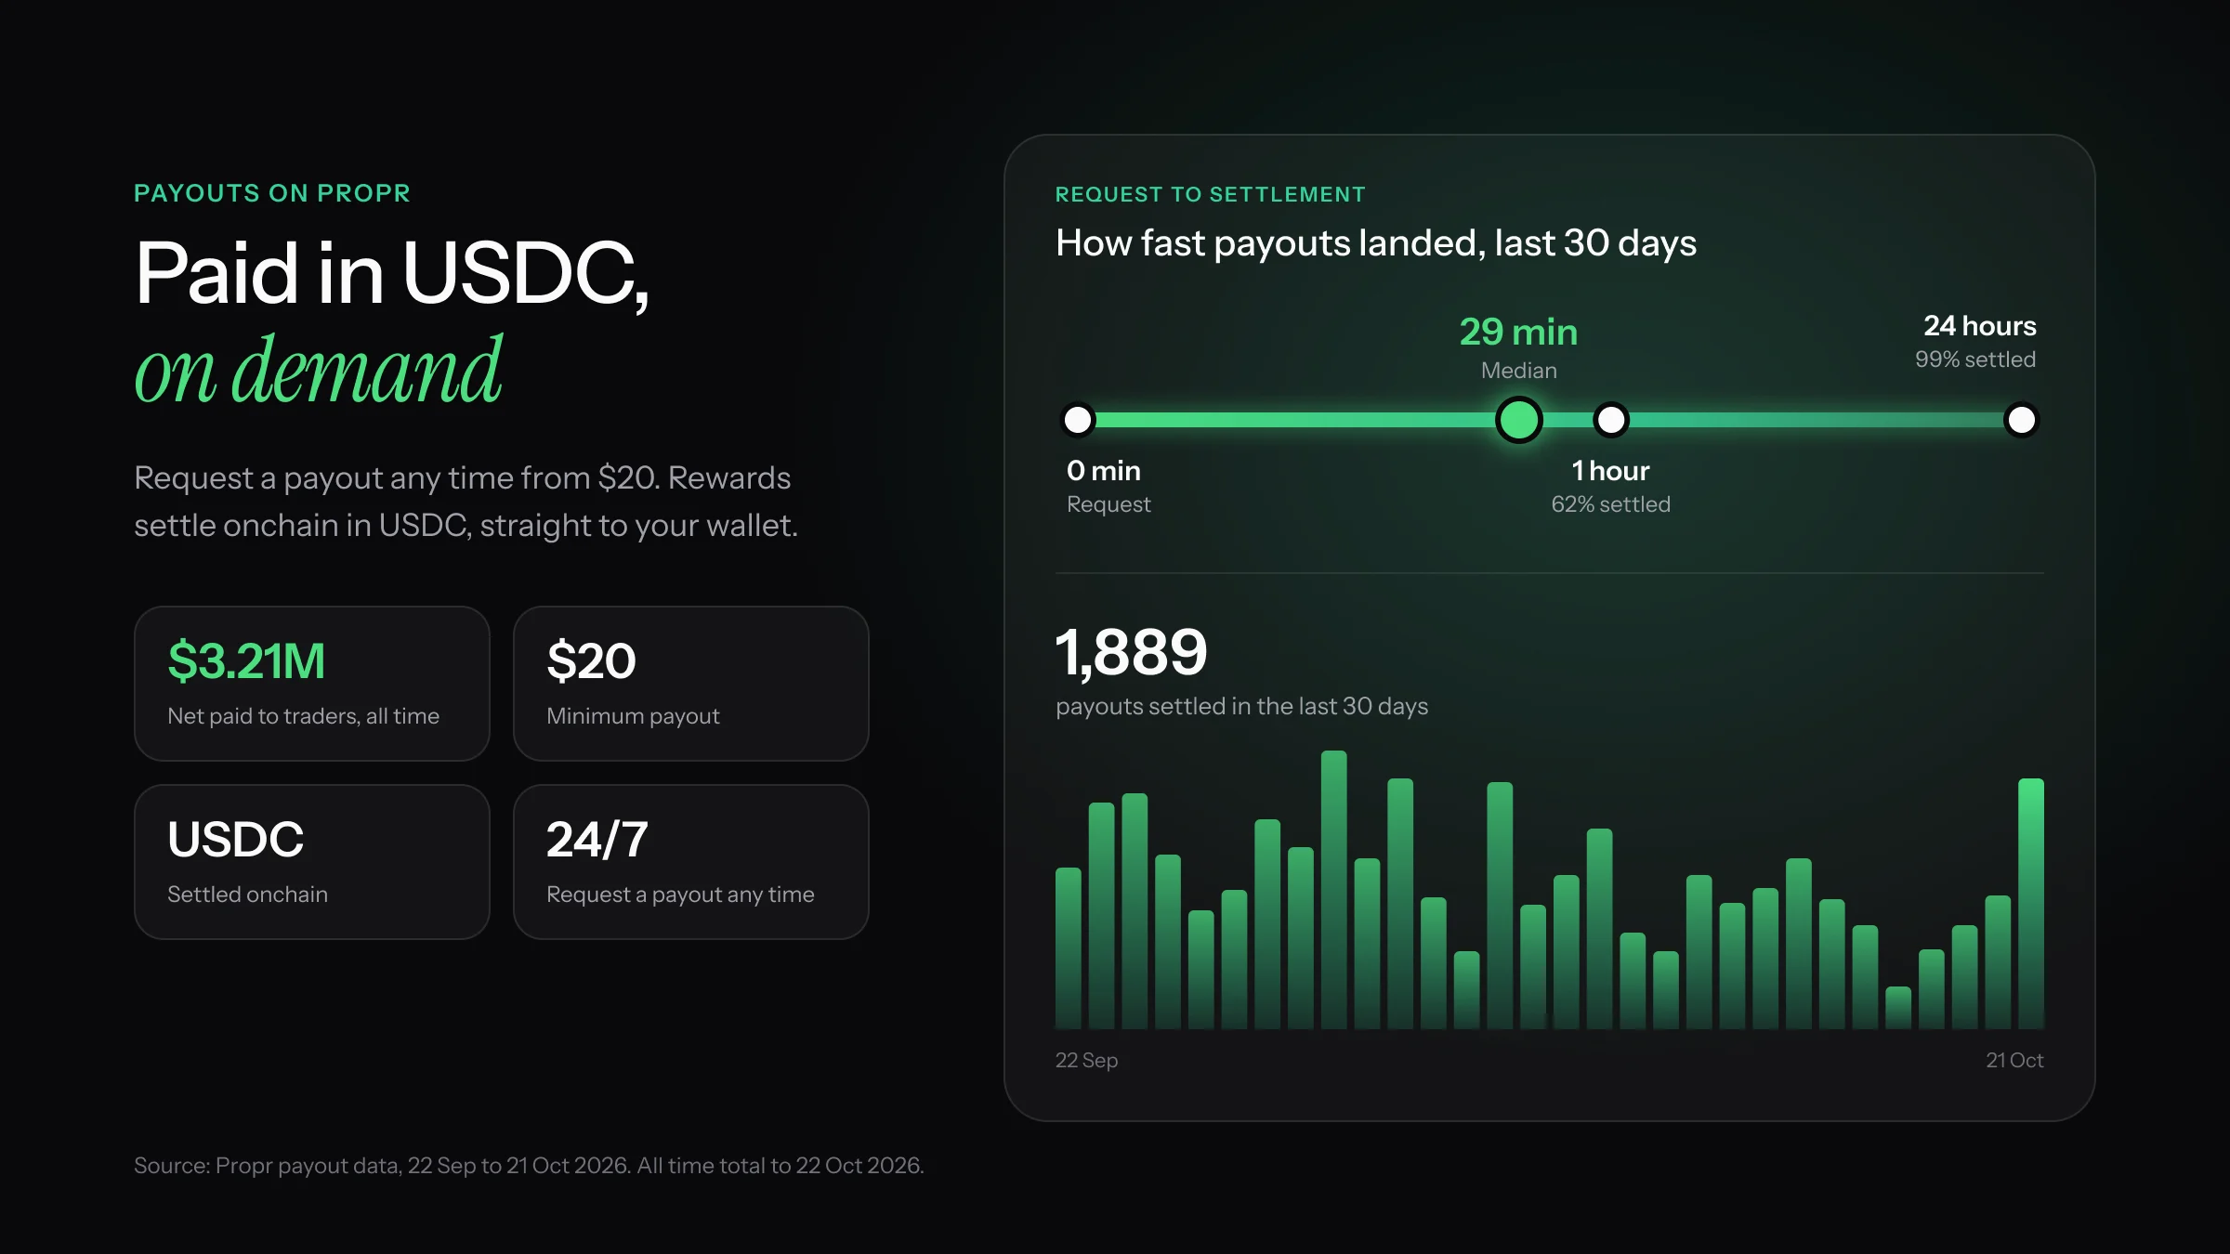Click the '1,889' payouts count
The height and width of the screenshot is (1254, 2230).
pos(1132,652)
